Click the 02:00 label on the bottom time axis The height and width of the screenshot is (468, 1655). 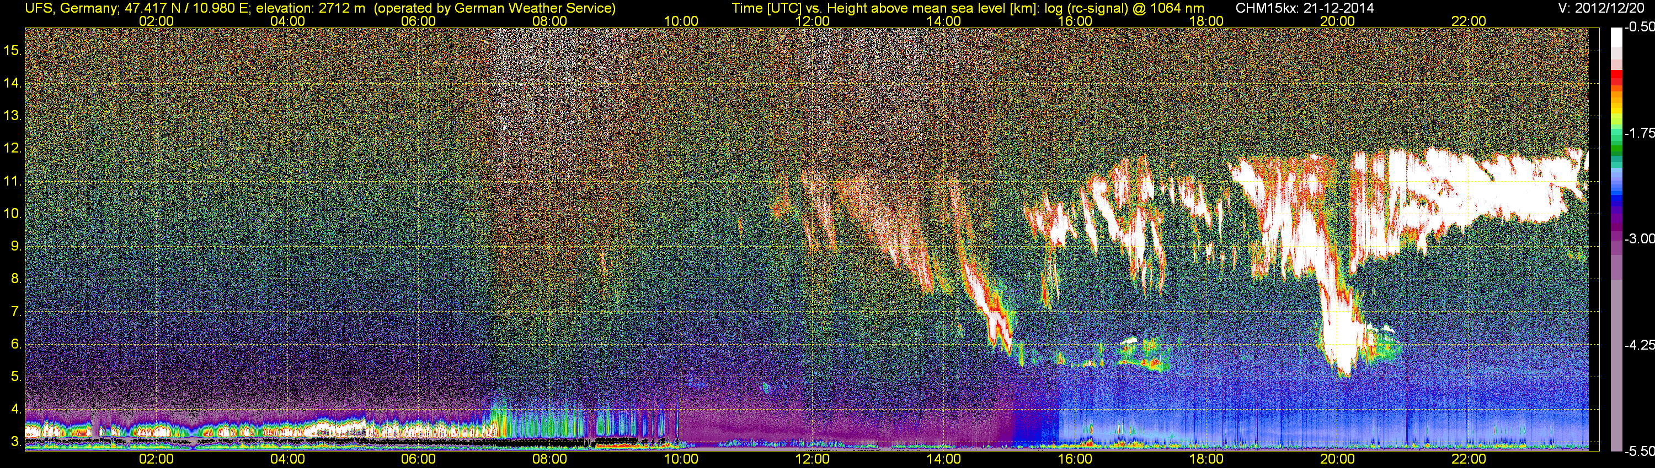[156, 459]
